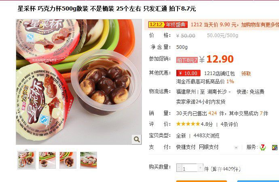Click the five-star rating icons
The height and width of the screenshot is (182, 279).
click(x=188, y=124)
